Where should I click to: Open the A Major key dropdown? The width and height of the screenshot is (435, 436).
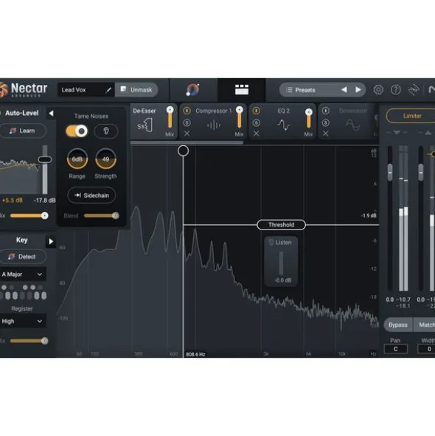pos(23,274)
